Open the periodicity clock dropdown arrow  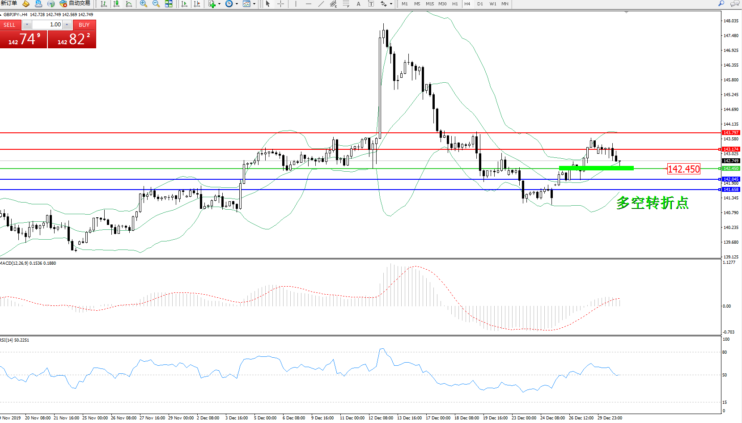(237, 4)
